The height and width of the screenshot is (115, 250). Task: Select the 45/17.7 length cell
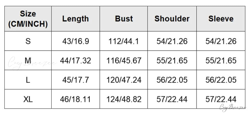75,80
